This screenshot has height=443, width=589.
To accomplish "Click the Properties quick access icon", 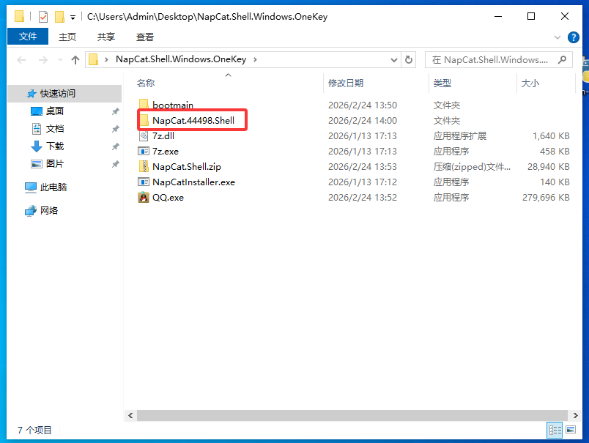I will [x=43, y=17].
